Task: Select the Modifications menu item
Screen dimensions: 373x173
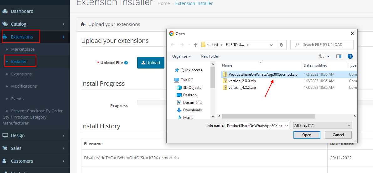Action: (x=24, y=86)
